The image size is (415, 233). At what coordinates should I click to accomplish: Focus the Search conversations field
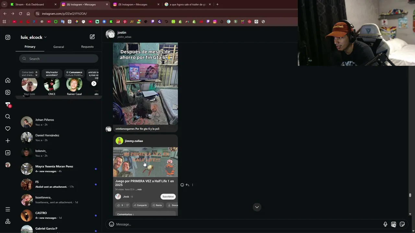click(58, 59)
